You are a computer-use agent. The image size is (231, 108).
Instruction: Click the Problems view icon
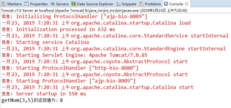(141, 4)
